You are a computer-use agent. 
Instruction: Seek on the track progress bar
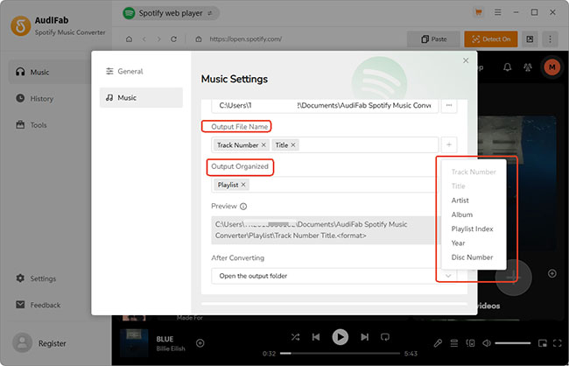(x=340, y=353)
